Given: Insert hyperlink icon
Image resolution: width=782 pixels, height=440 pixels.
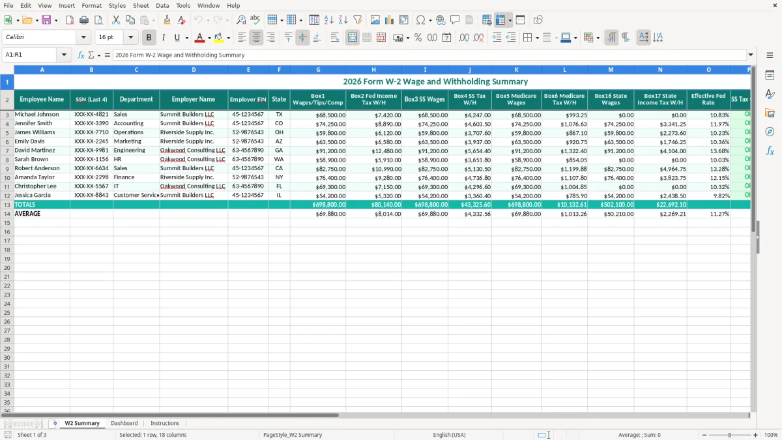Looking at the screenshot, I should tap(441, 20).
